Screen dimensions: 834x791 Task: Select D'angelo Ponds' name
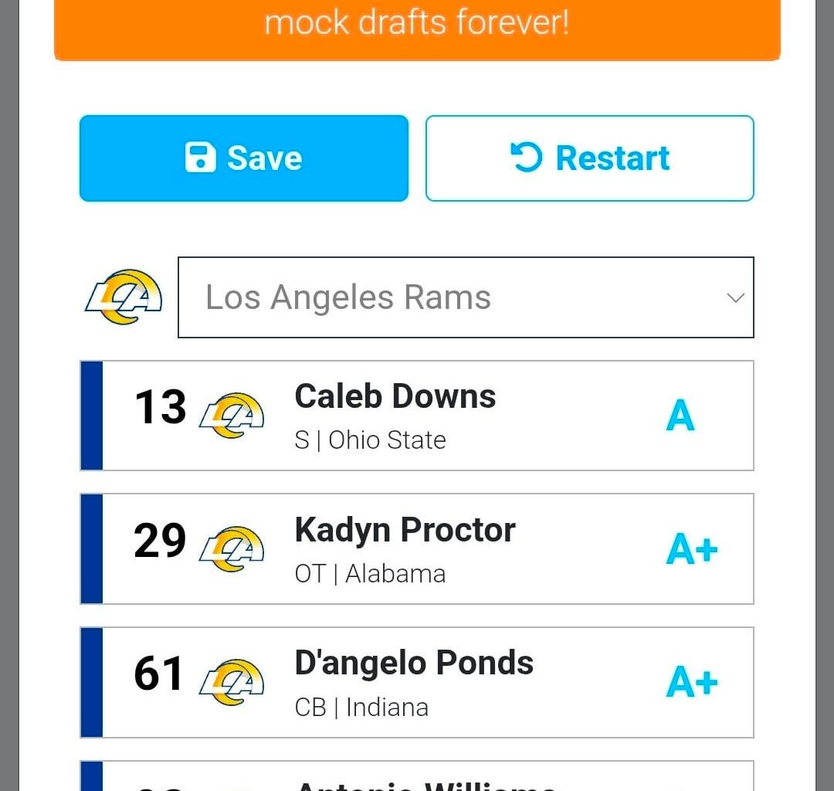414,662
